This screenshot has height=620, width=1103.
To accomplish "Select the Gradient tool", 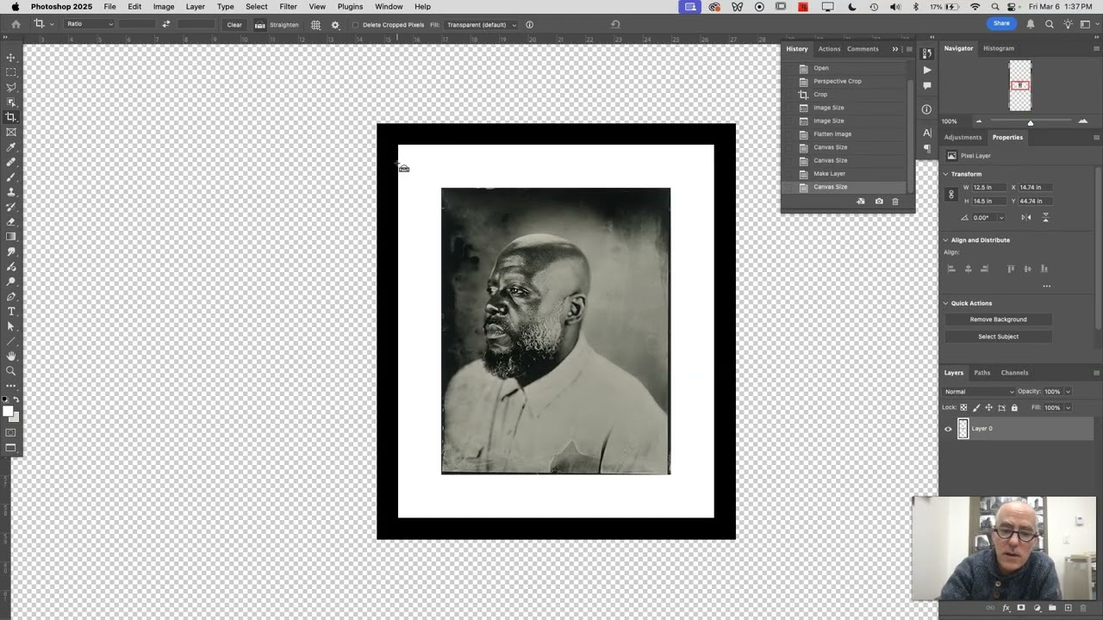I will click(x=11, y=237).
